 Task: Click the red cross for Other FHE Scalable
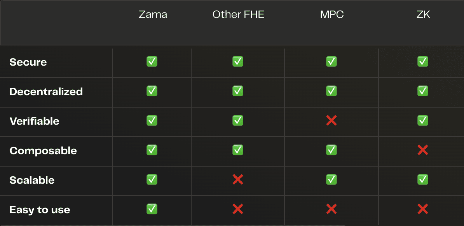(237, 179)
